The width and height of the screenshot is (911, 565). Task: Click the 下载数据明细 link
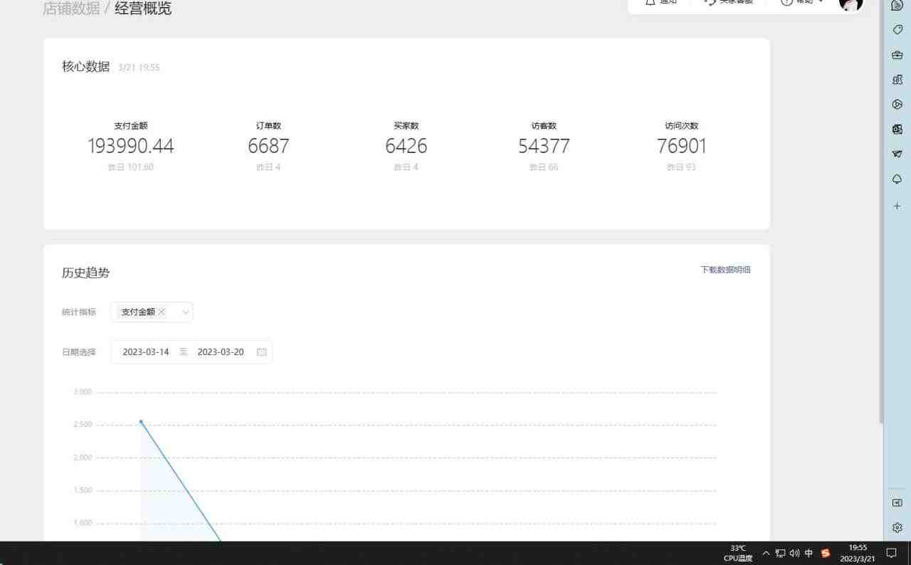tap(725, 270)
